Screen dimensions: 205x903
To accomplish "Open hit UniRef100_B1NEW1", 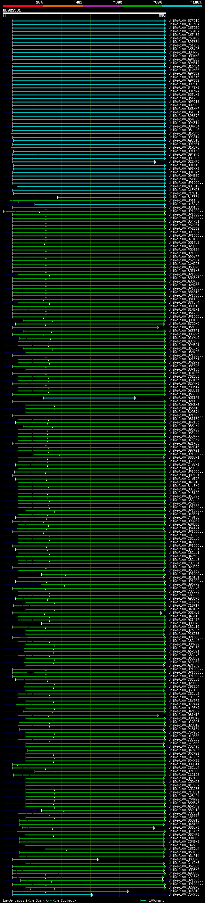I will pyautogui.click(x=184, y=309).
